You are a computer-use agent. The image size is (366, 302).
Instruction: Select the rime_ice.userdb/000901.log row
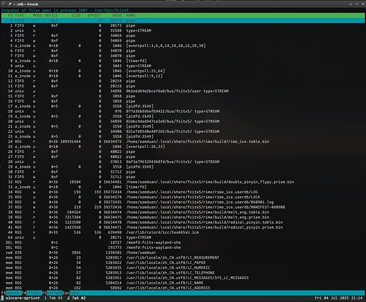point(183,202)
